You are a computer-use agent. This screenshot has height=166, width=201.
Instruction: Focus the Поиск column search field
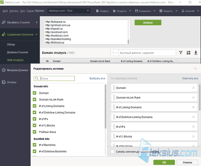click(x=54, y=78)
